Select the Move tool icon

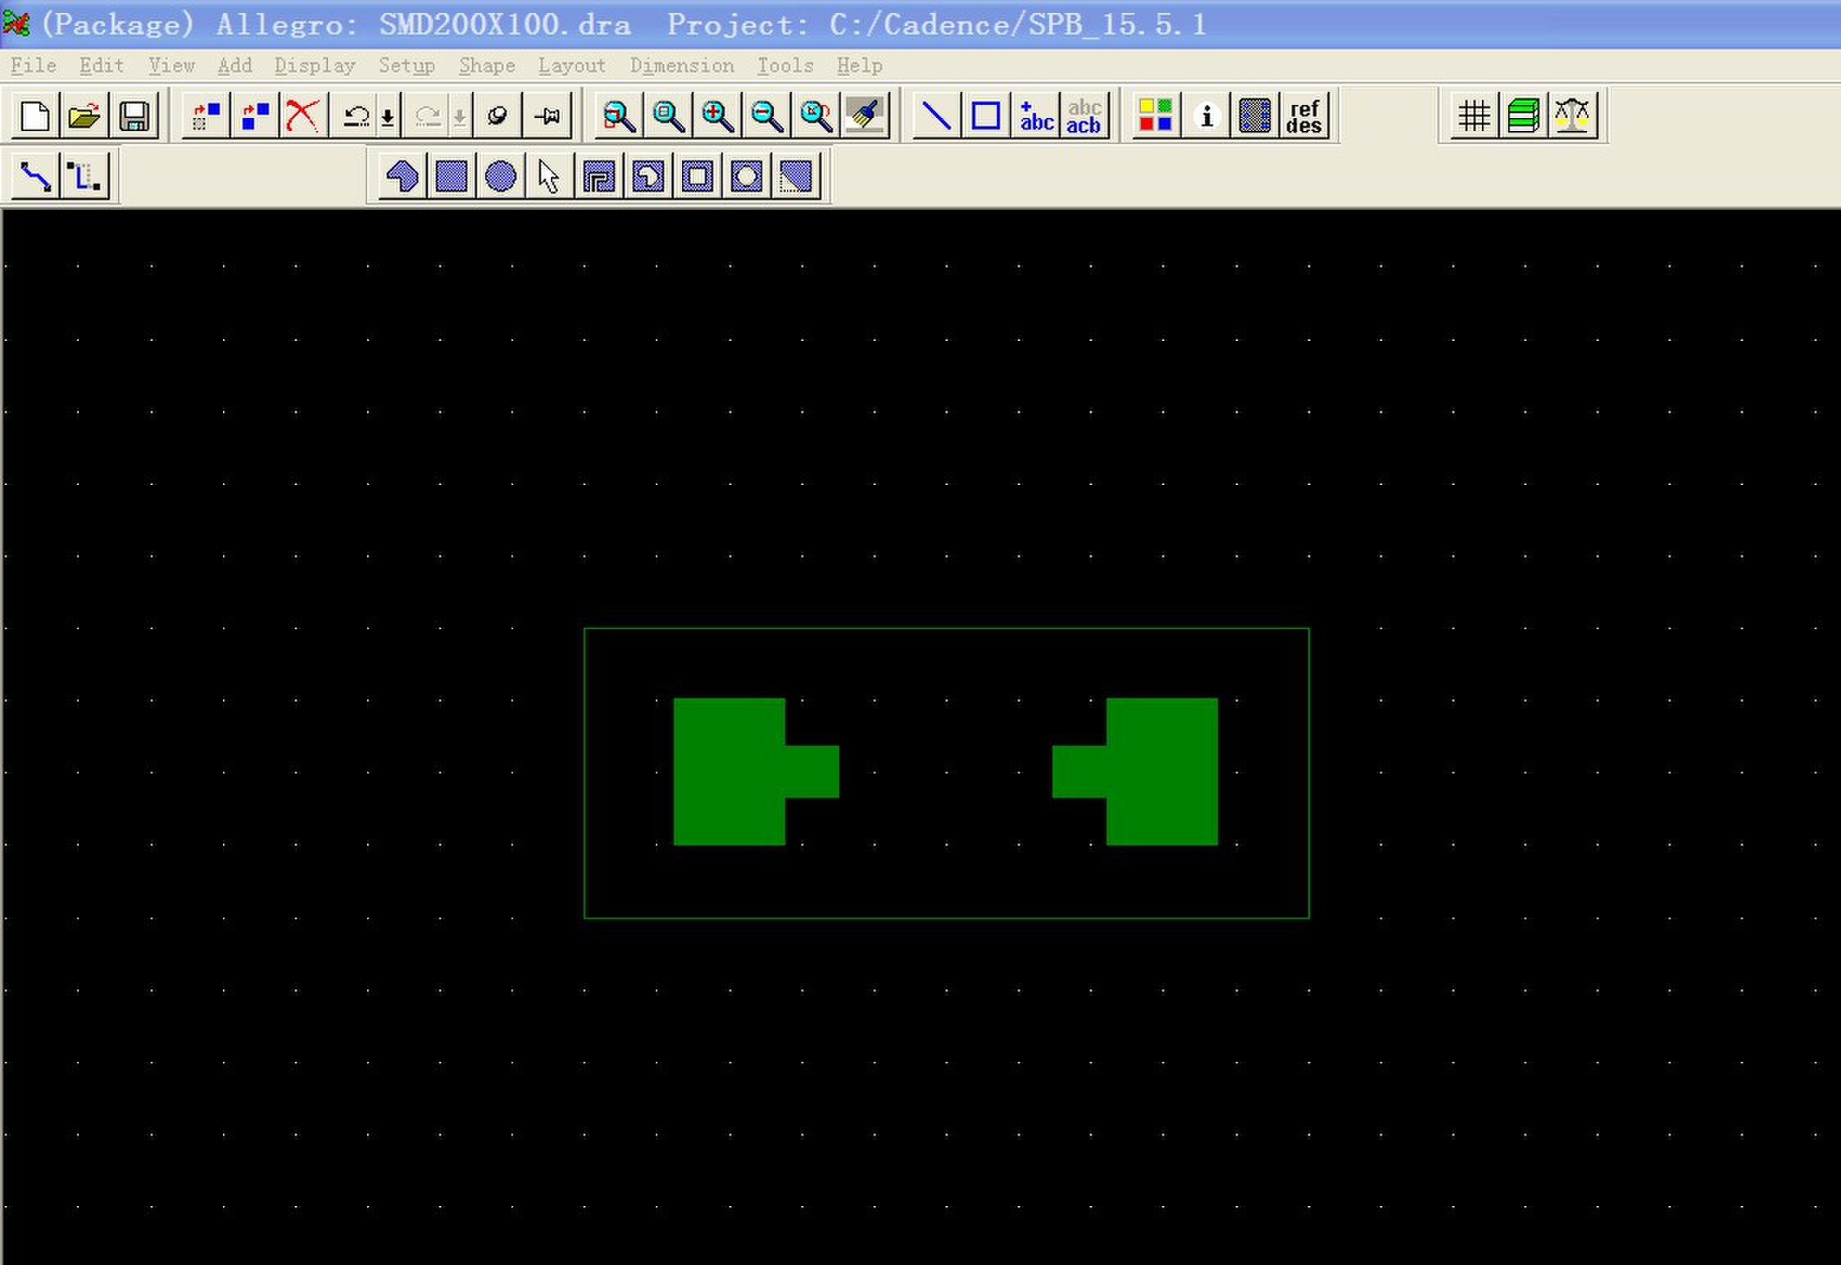(x=205, y=116)
